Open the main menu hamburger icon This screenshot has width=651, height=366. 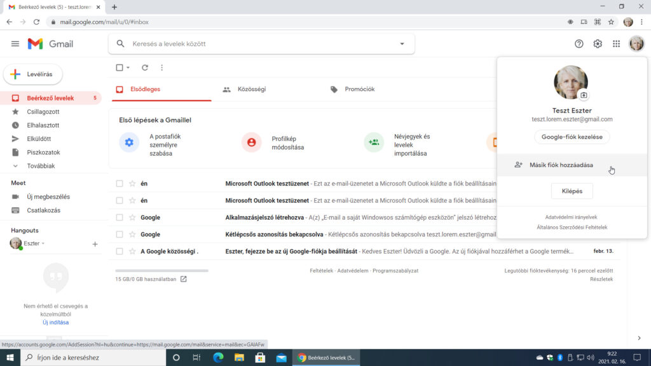coord(15,44)
